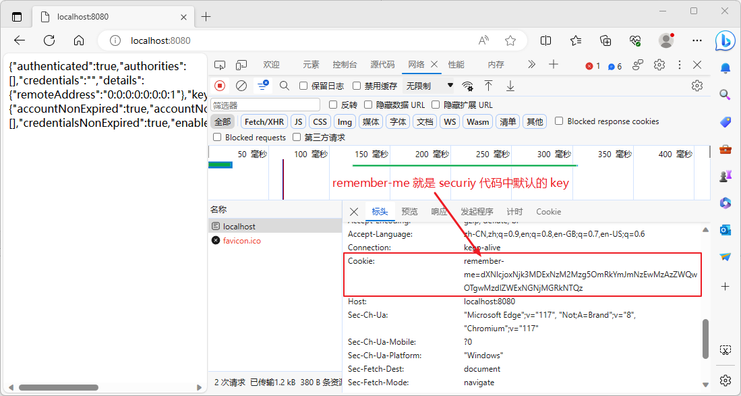Filter requests by Img type
Viewport: 741px width, 396px height.
coord(345,122)
